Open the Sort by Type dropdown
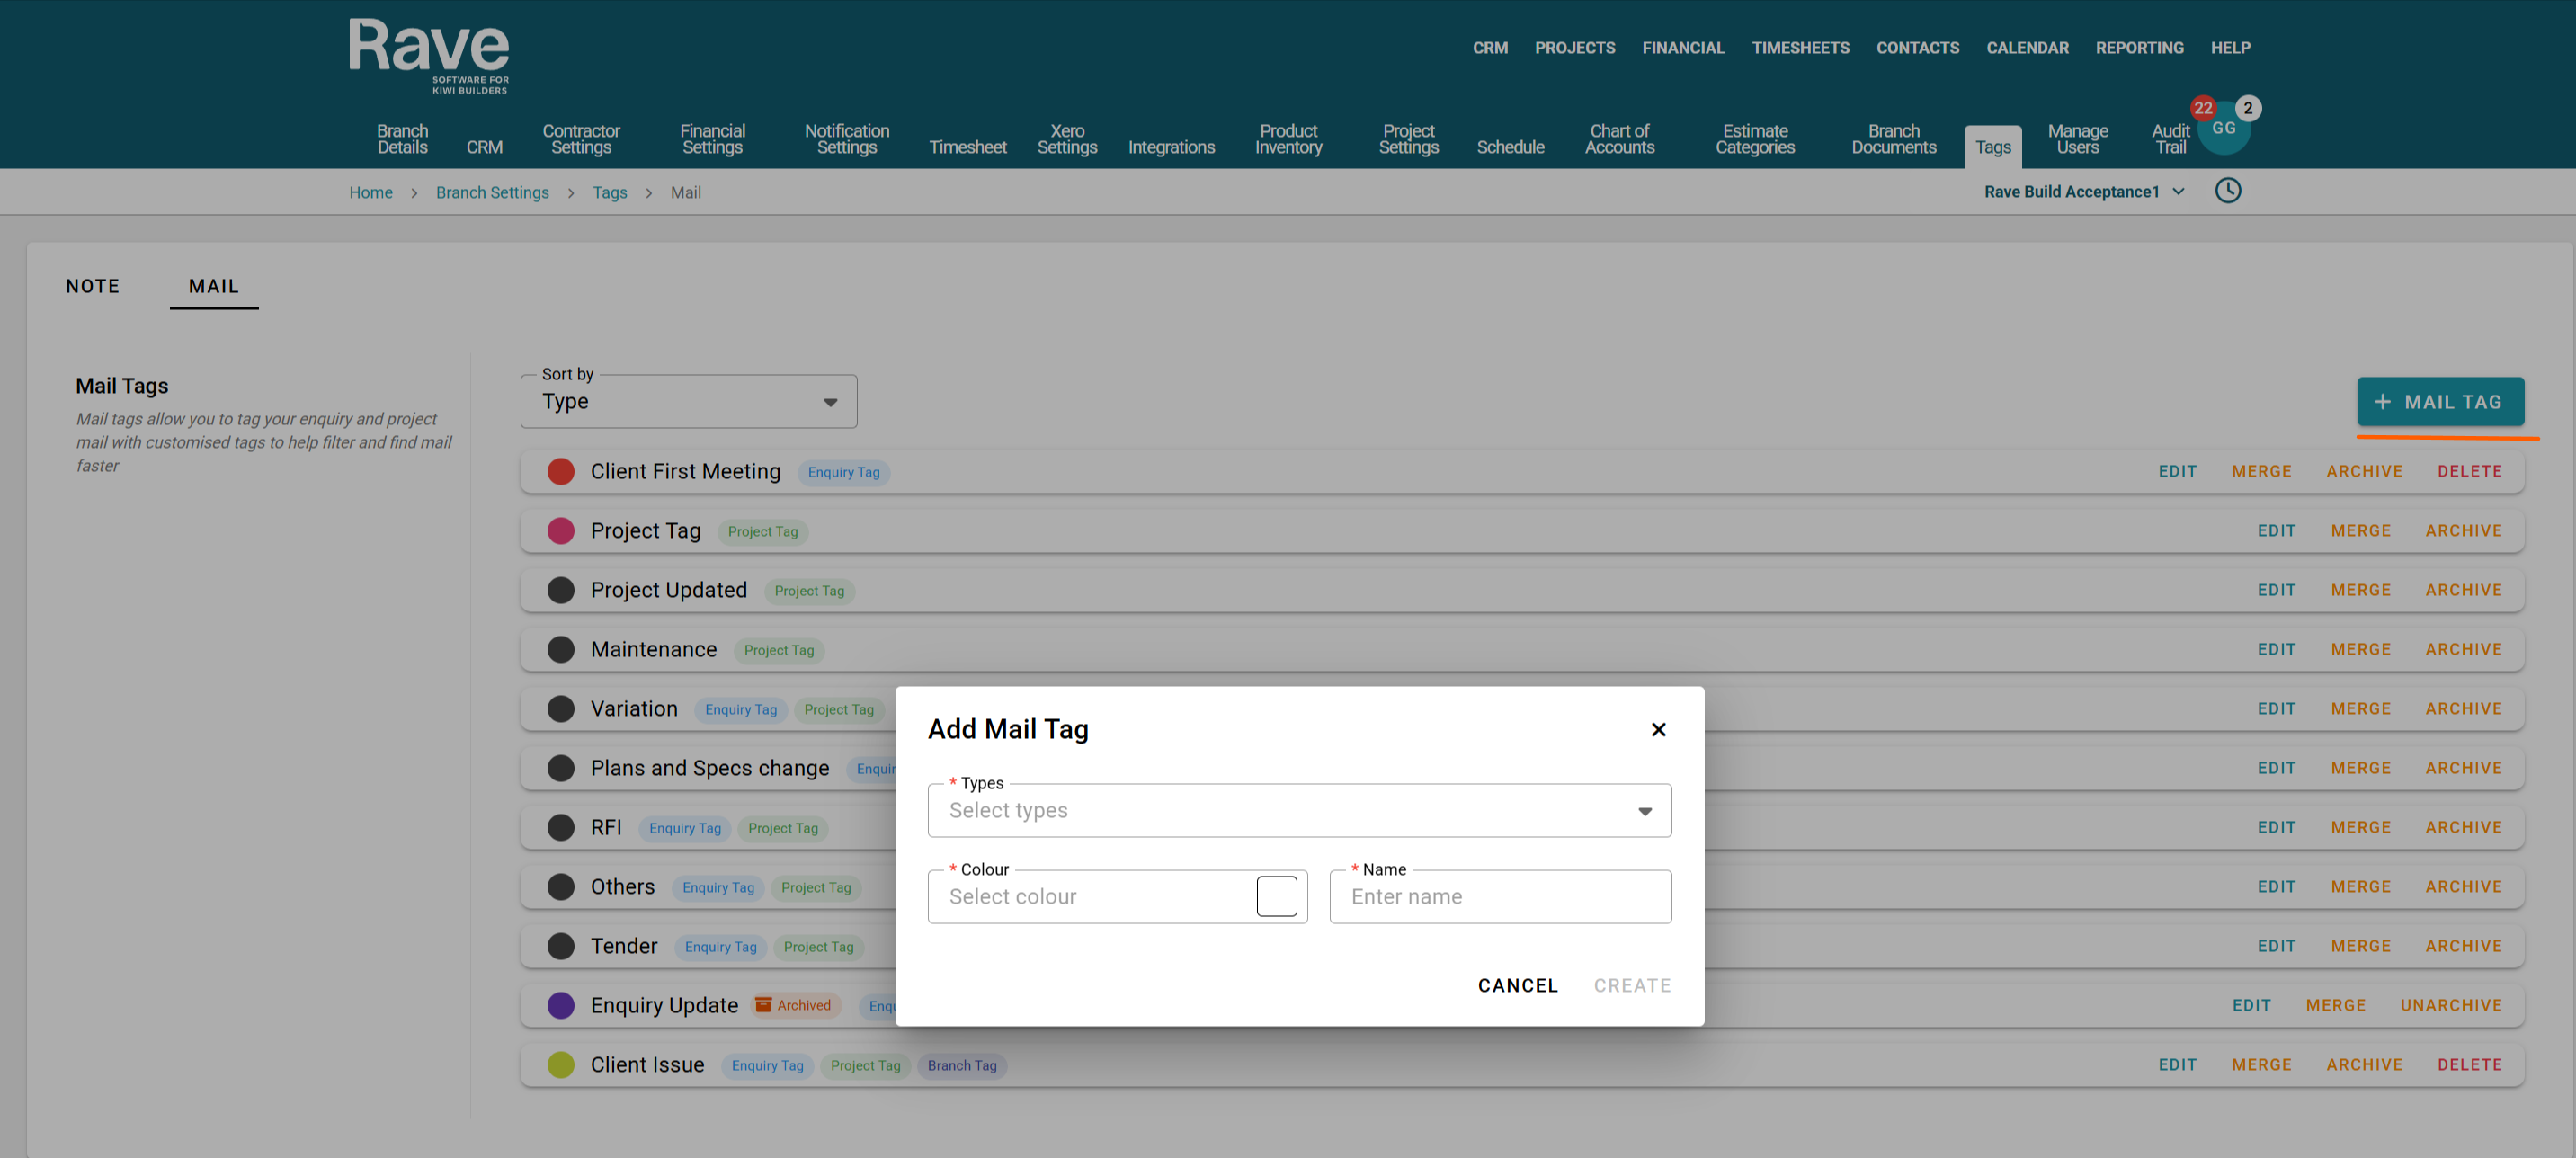This screenshot has width=2576, height=1158. click(688, 402)
